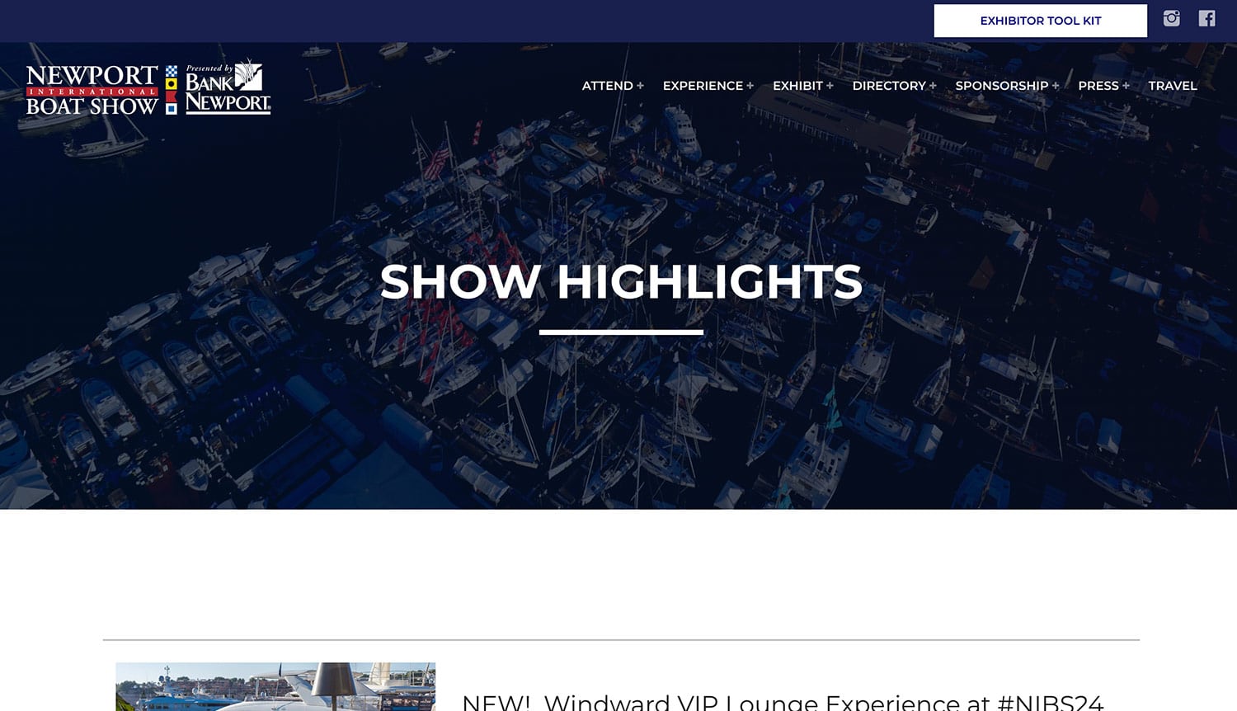Expand the plus sign beside Experience

coord(750,86)
